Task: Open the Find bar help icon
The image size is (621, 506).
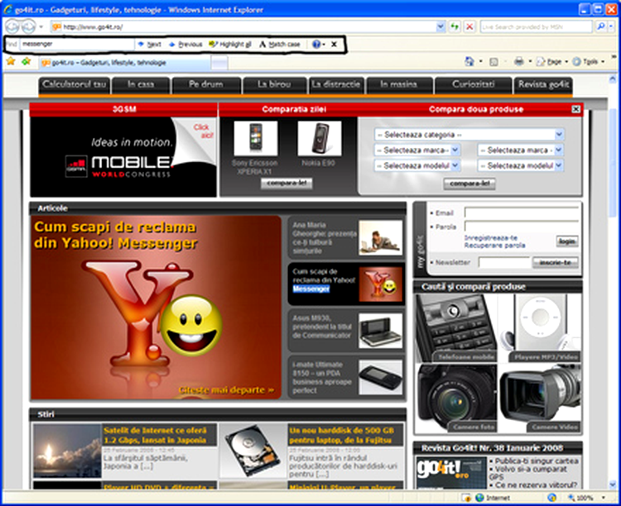Action: 316,44
